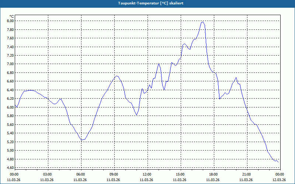This screenshot has width=295, height=184.
Task: Click the 4,80 y-axis value
Action: 11,159
